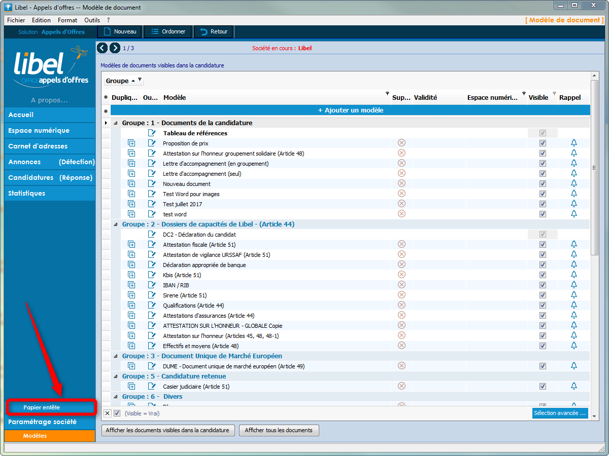Open Sélection avancée button
This screenshot has height=456, width=609.
click(x=560, y=413)
